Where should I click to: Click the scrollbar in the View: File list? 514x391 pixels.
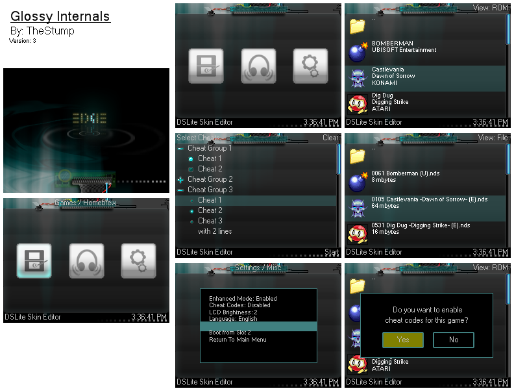pyautogui.click(x=508, y=158)
